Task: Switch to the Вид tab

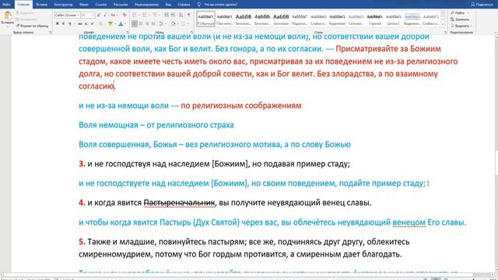Action: point(168,5)
